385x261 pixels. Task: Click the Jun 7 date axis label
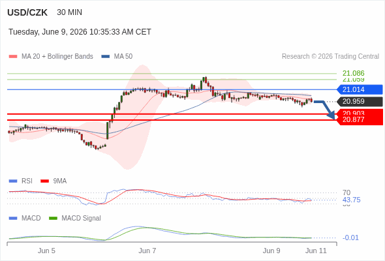click(x=147, y=251)
